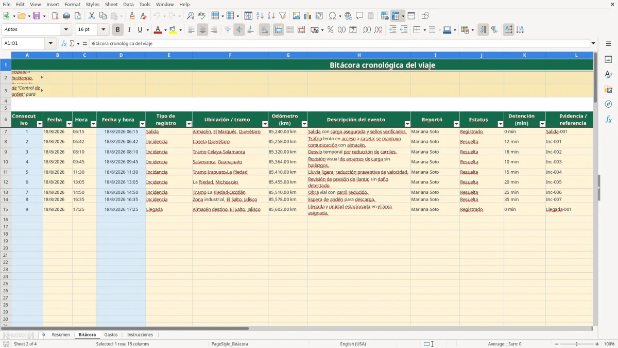Image resolution: width=618 pixels, height=348 pixels.
Task: Click the font color red swatch
Action: pyautogui.click(x=158, y=30)
